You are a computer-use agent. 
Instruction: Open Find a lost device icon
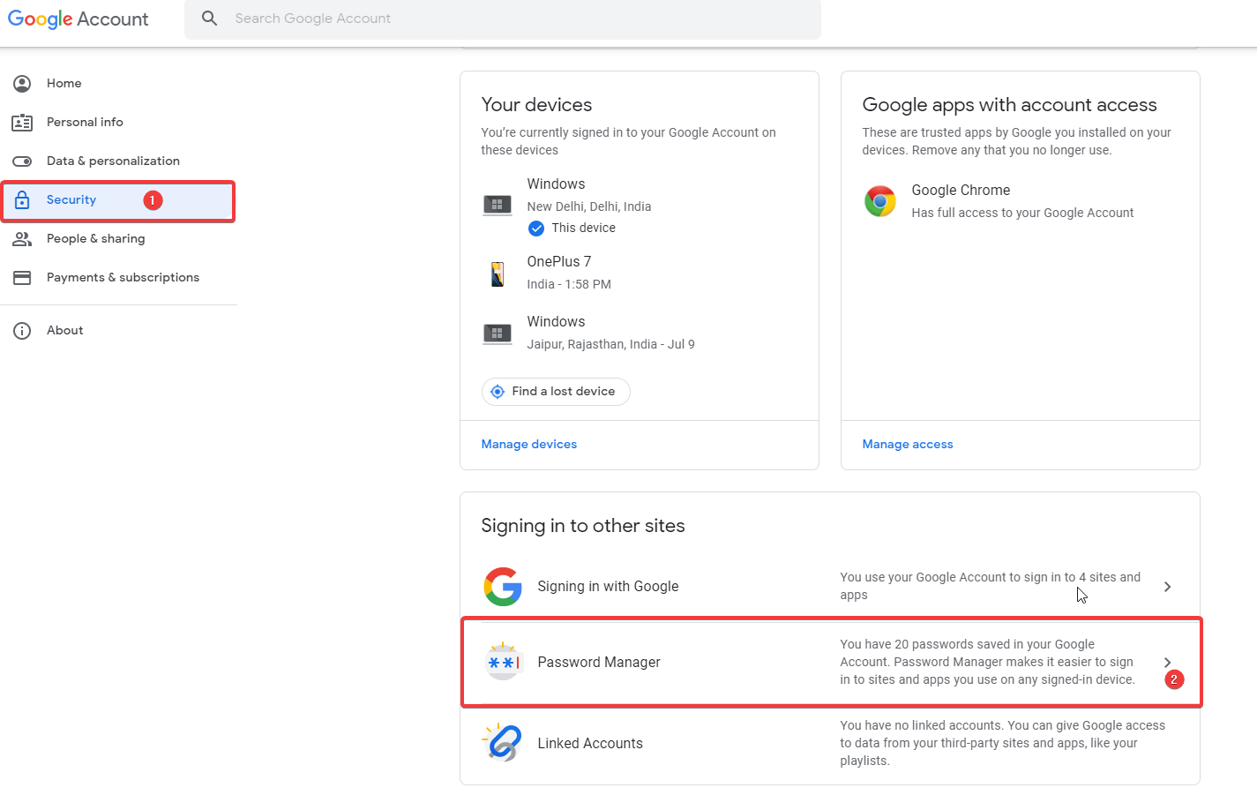click(498, 391)
